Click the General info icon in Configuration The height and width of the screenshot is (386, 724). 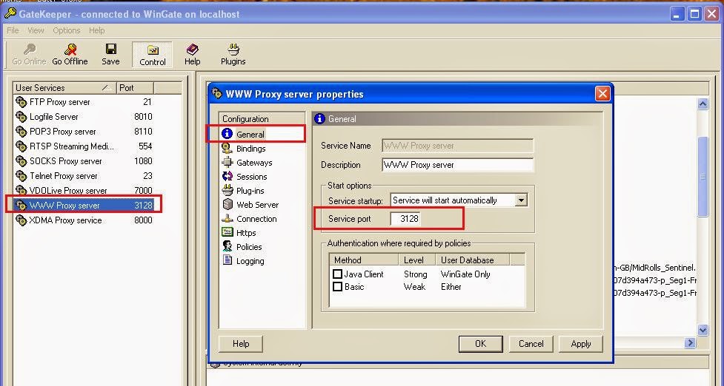(x=227, y=134)
